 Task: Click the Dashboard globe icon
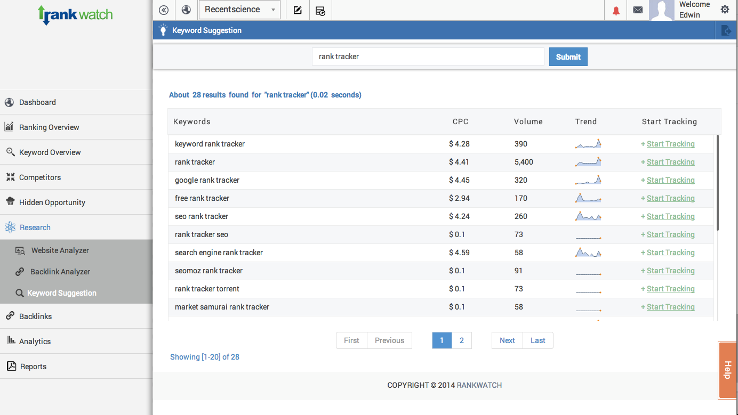click(9, 102)
